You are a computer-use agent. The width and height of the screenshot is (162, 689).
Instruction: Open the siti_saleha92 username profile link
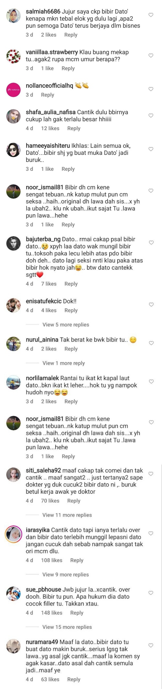pos(43,470)
